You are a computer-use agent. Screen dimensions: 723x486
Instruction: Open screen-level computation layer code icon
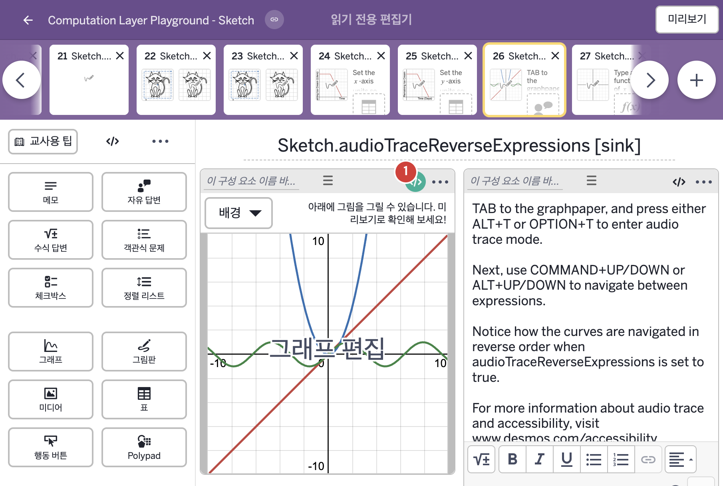pyautogui.click(x=113, y=141)
